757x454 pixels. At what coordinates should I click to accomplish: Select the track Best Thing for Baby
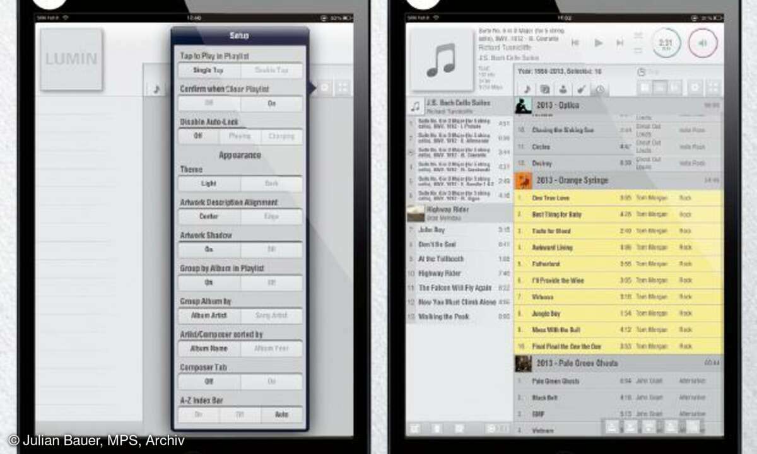click(618, 214)
